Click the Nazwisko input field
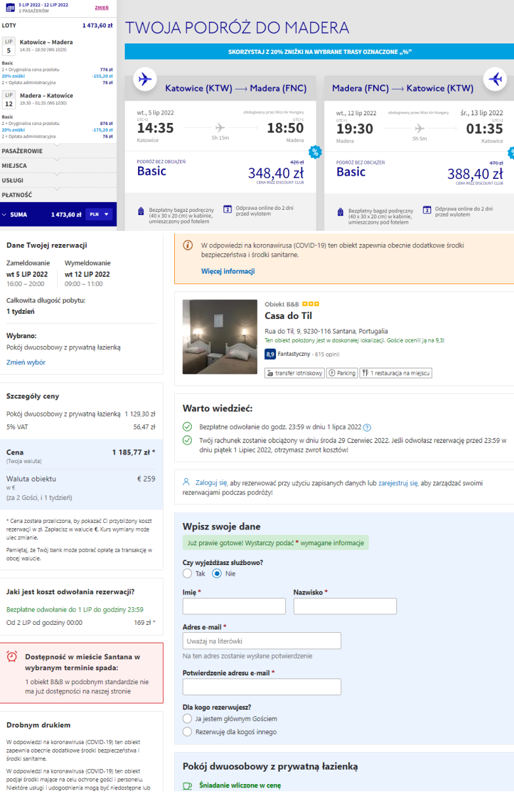Viewport: 514px width, 792px height. 345,606
